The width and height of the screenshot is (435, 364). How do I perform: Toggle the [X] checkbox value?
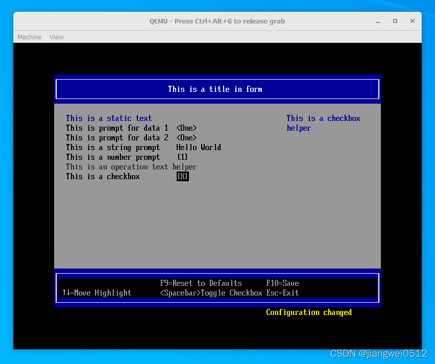click(x=183, y=177)
